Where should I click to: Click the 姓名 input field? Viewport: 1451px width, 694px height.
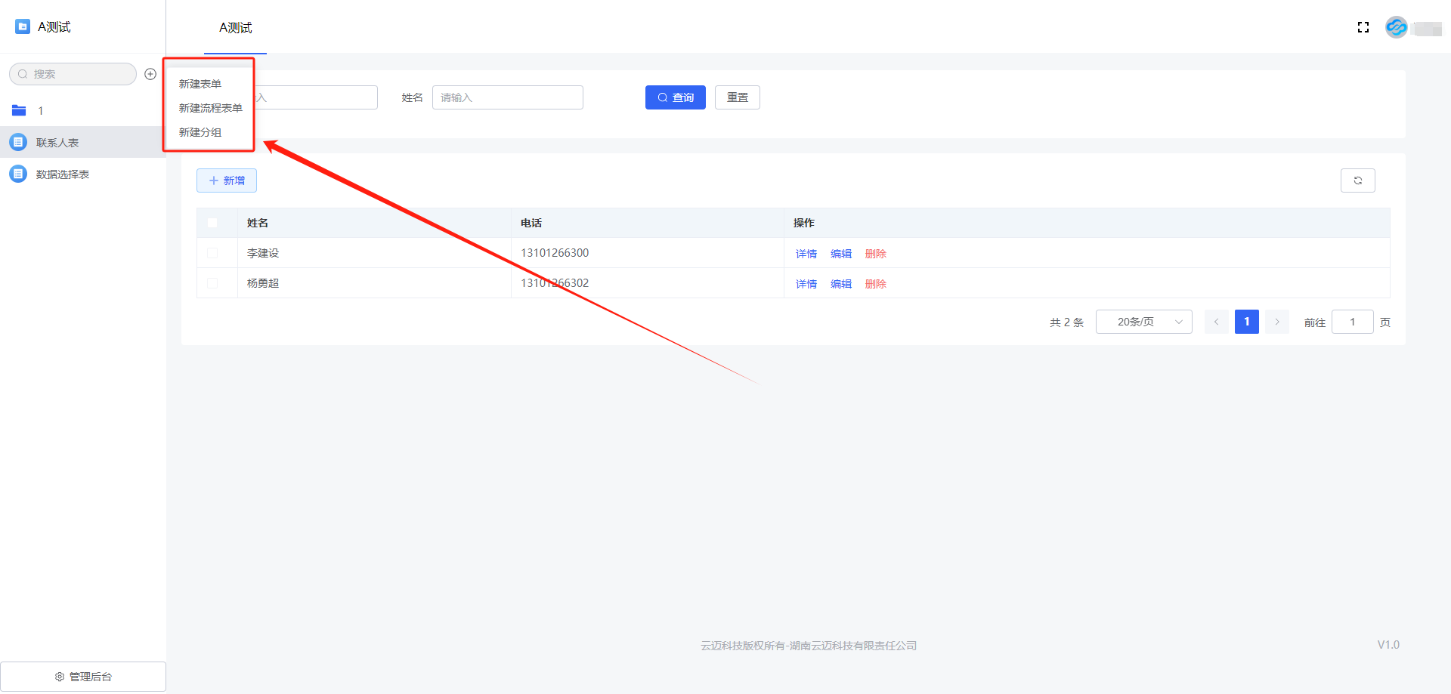pos(507,97)
